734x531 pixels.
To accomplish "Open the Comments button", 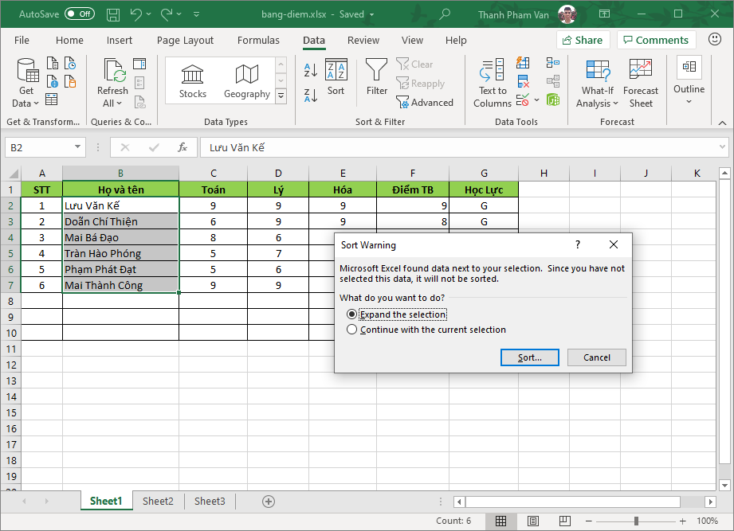I will 656,40.
